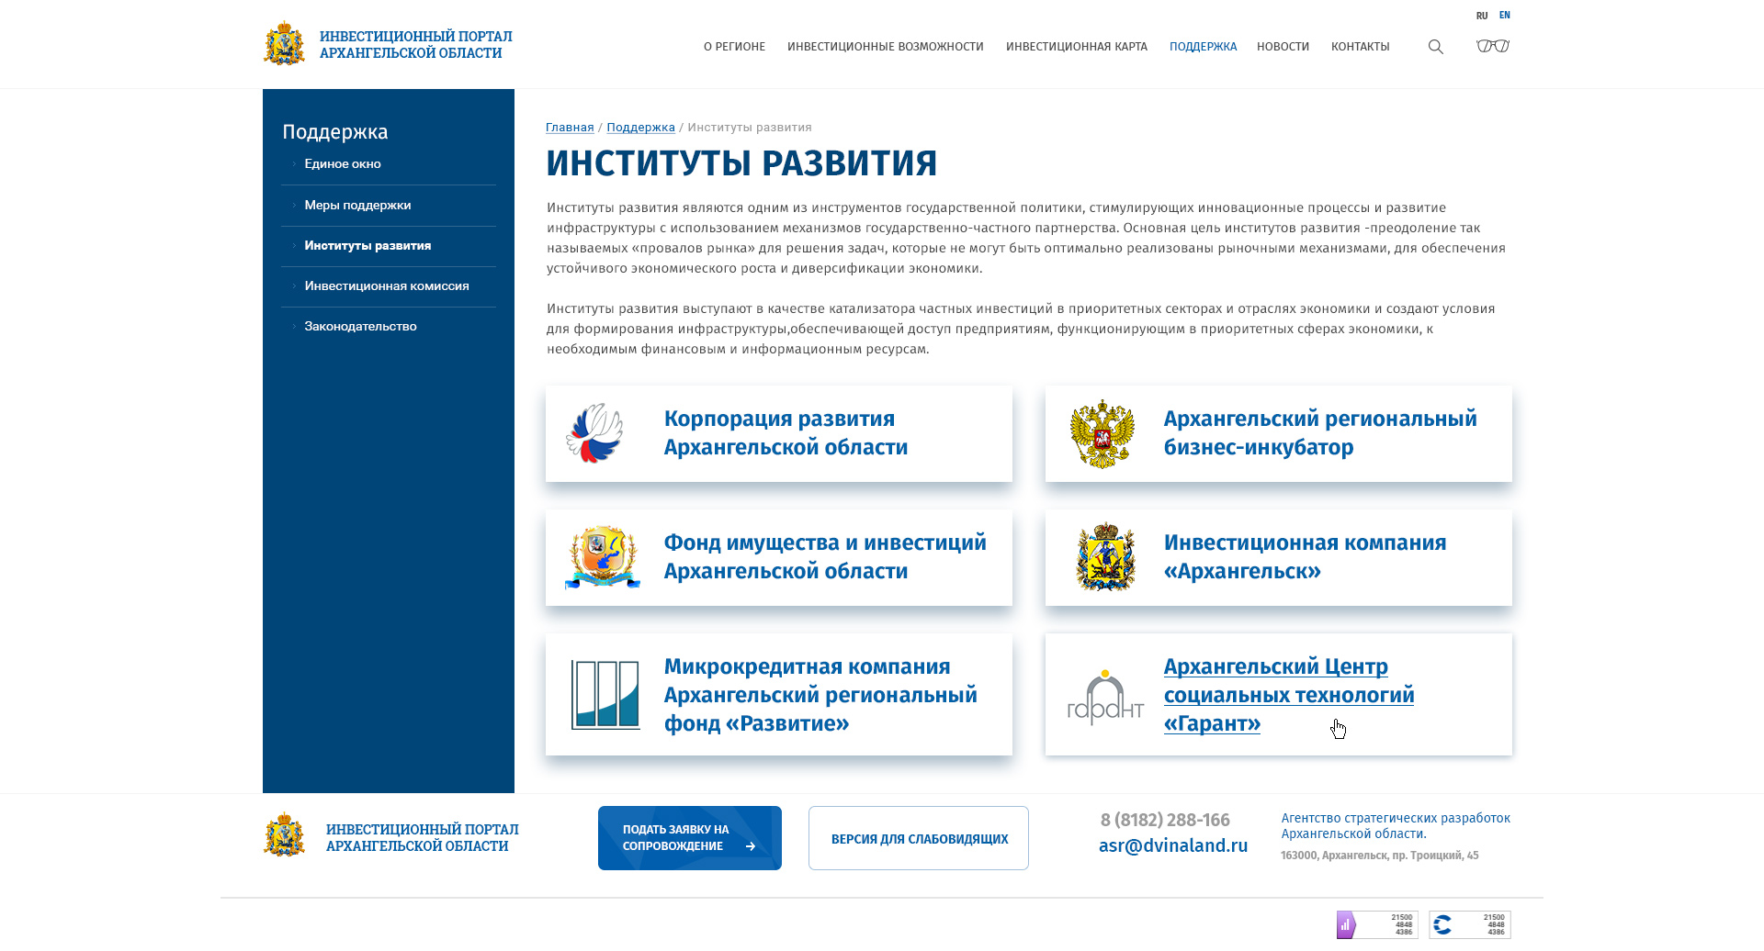The height and width of the screenshot is (951, 1764).
Task: Click the dove logo of Корпорация развития
Action: click(x=595, y=433)
